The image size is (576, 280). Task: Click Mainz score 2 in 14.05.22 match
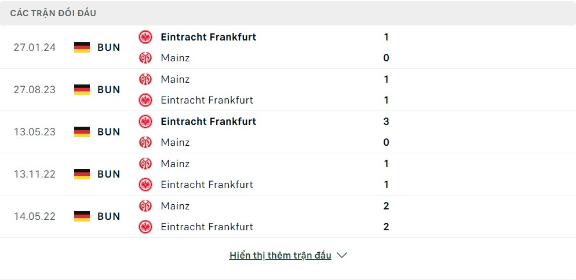[386, 206]
